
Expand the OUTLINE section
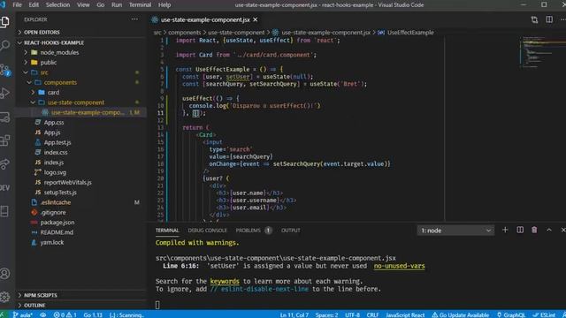[34, 305]
